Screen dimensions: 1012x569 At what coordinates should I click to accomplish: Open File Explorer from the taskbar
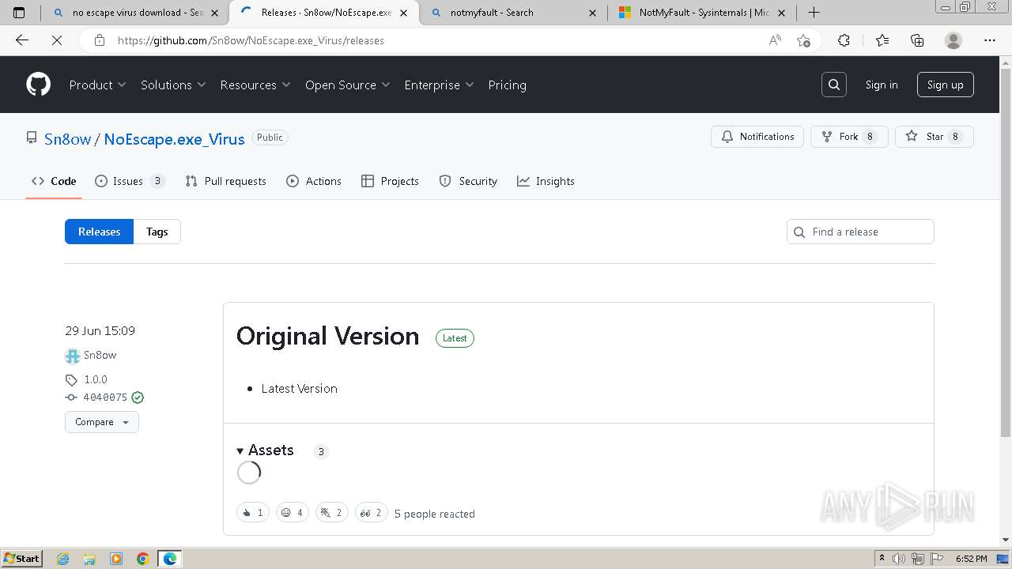tap(89, 559)
